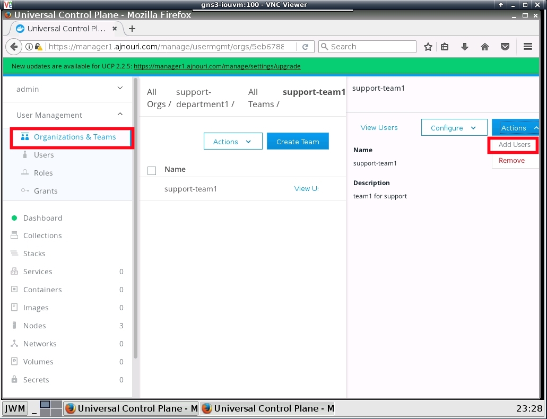Click the Secrets lock icon in sidebar
The height and width of the screenshot is (419, 547).
point(14,379)
